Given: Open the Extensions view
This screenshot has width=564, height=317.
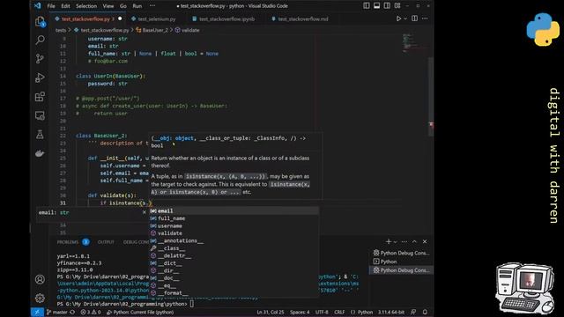Looking at the screenshot, I should point(40,96).
